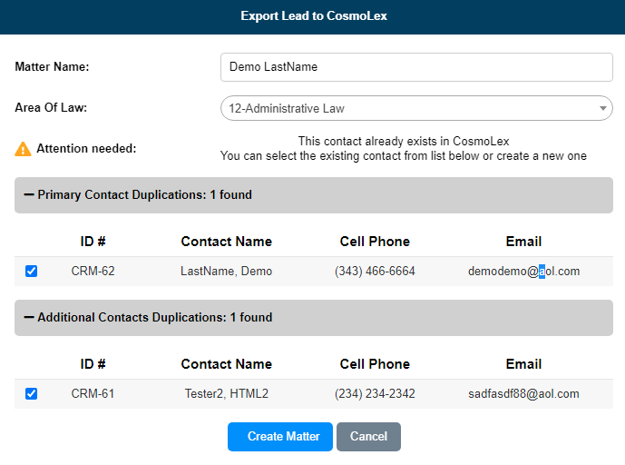Open the Area Of Law dropdown
625x465 pixels.
(x=416, y=108)
